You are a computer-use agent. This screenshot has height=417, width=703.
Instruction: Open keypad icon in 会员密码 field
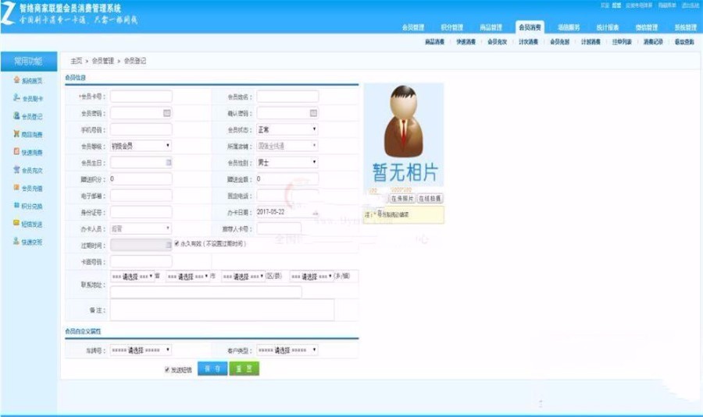(x=166, y=113)
